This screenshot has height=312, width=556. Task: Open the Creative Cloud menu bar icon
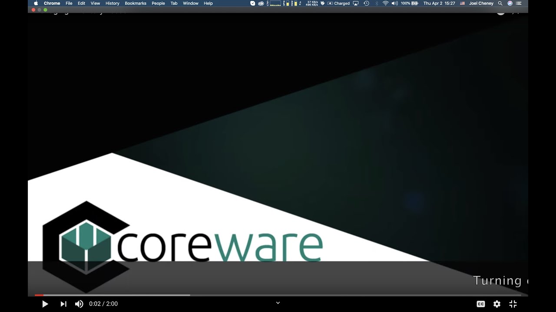pos(261,3)
